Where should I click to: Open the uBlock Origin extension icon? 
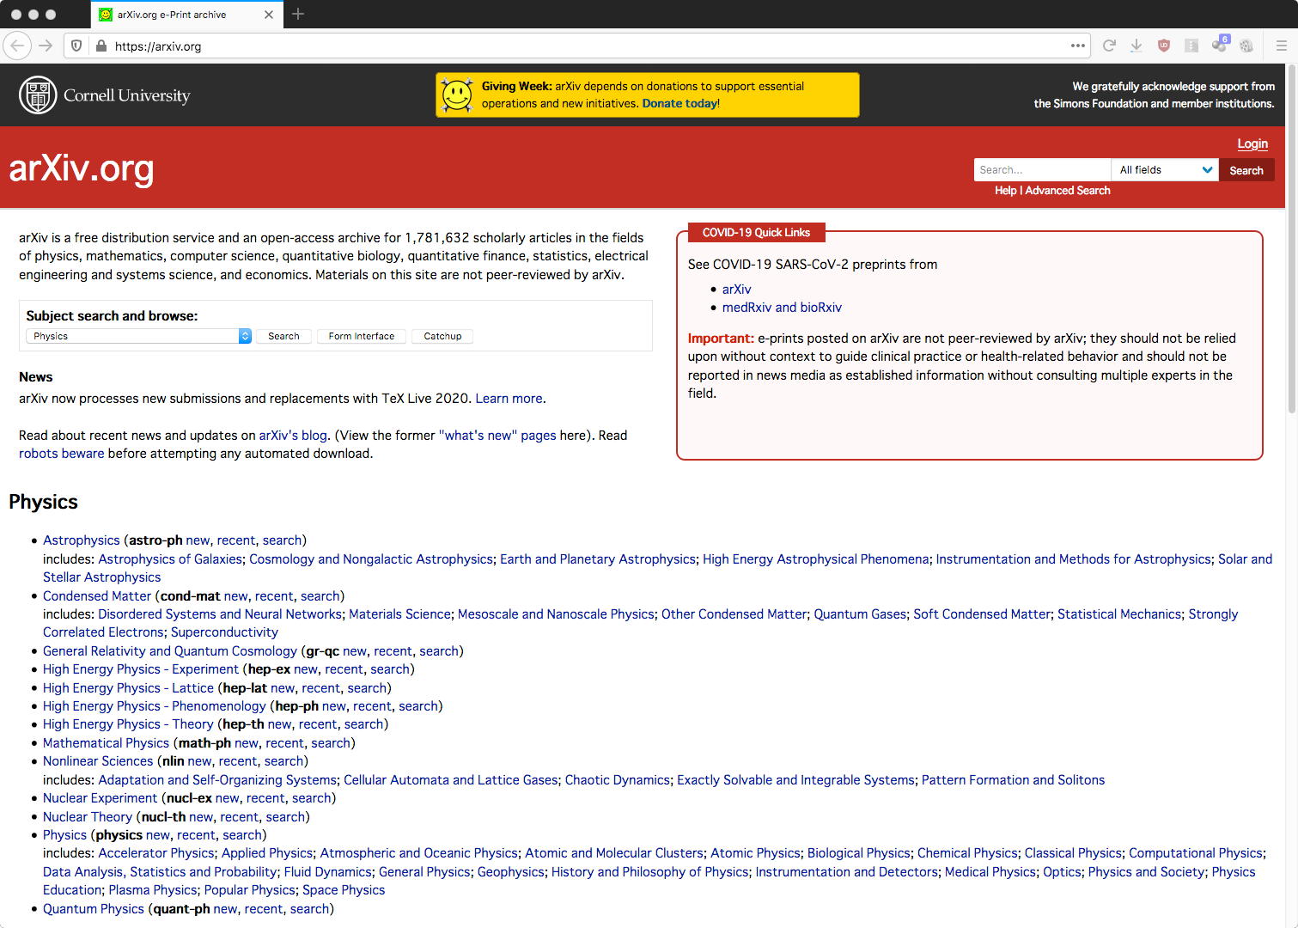pos(1164,46)
